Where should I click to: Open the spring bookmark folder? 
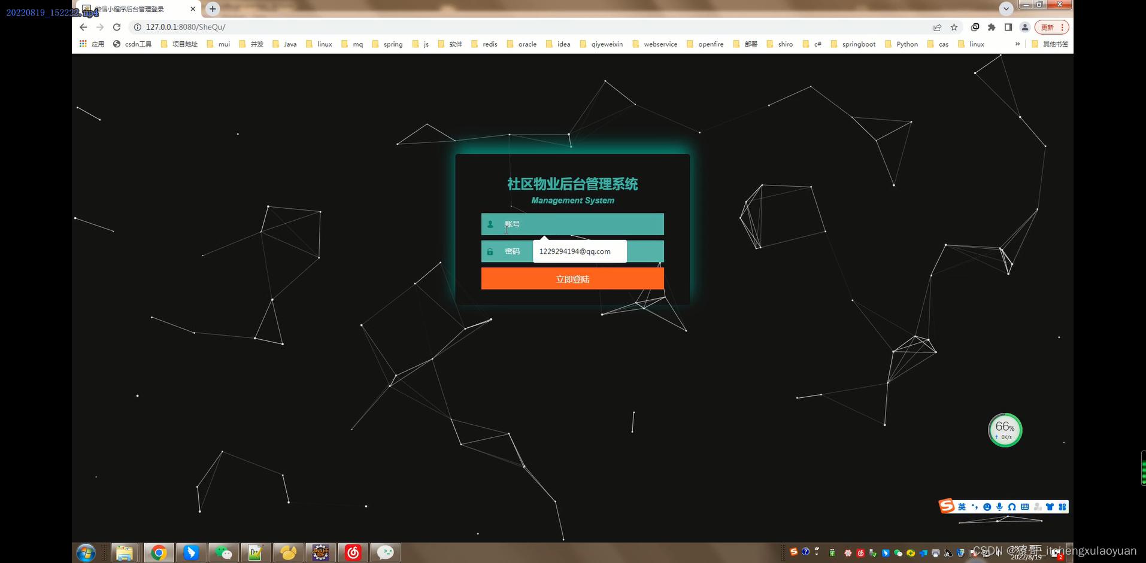387,44
